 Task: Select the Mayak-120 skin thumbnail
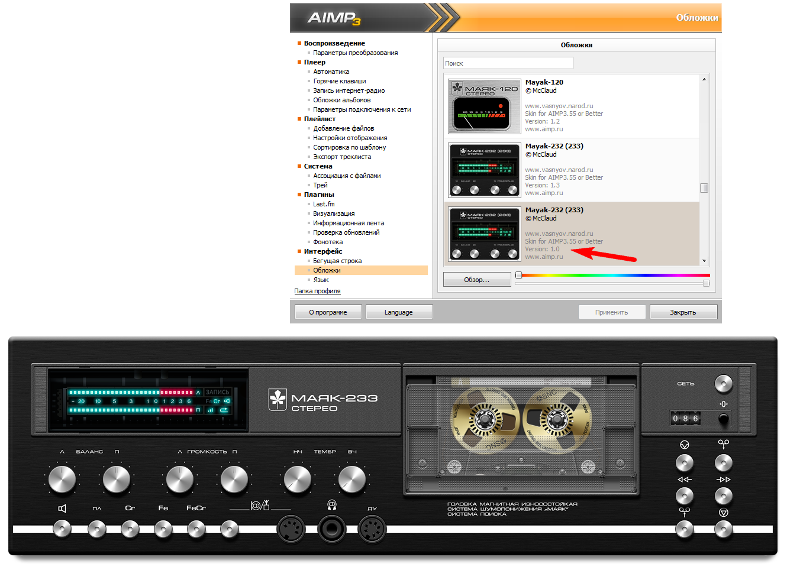tap(485, 106)
